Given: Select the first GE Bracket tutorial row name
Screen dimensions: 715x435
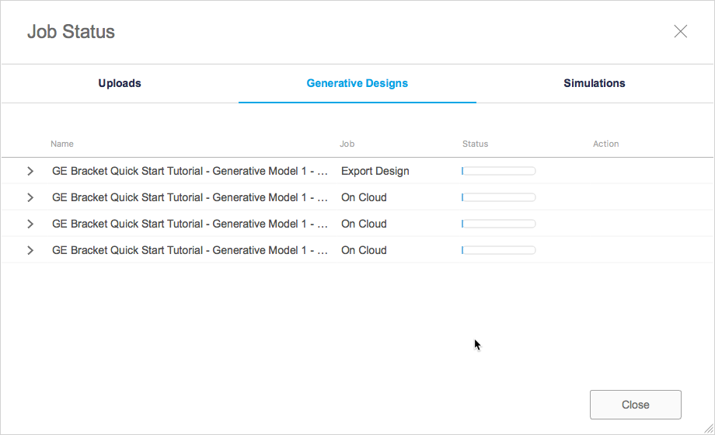Looking at the screenshot, I should [x=190, y=171].
